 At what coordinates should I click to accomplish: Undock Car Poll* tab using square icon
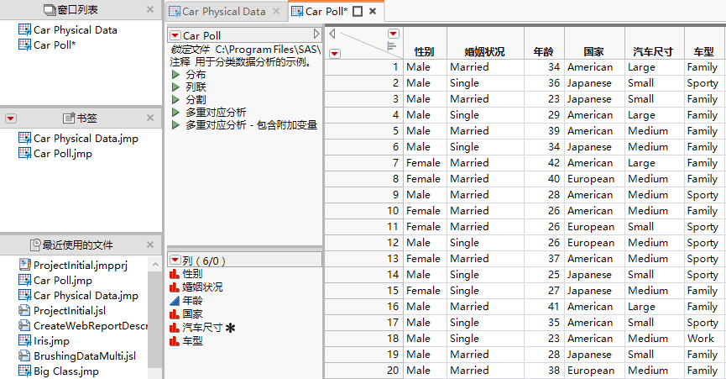coord(358,11)
